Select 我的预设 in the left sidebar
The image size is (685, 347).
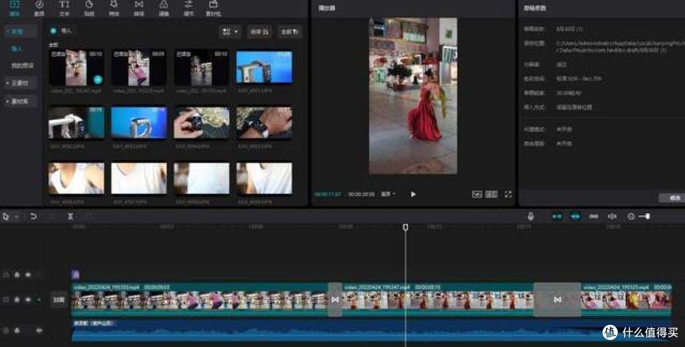pos(22,65)
